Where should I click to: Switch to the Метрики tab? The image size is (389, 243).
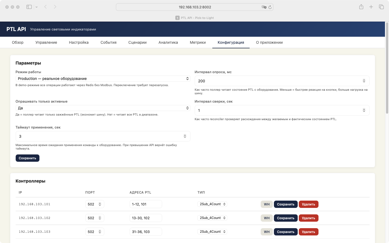198,42
